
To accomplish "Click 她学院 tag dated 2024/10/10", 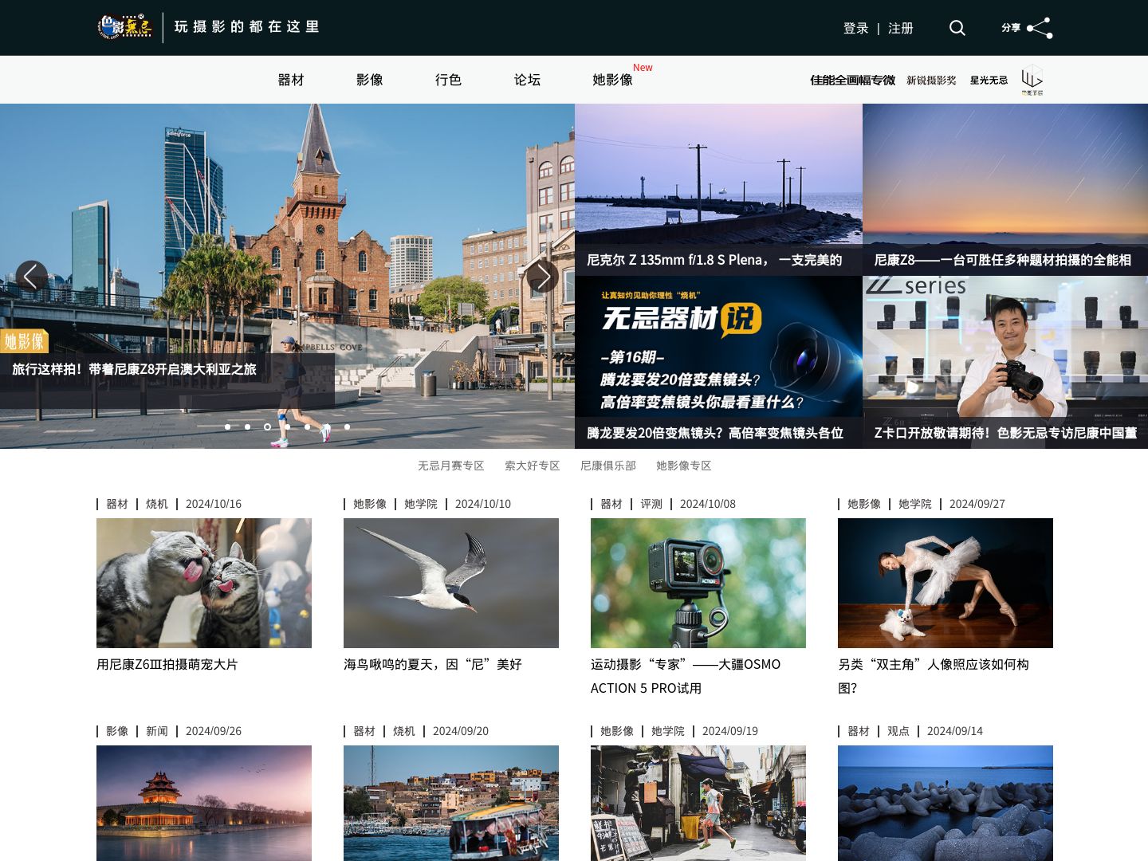I will [x=421, y=504].
